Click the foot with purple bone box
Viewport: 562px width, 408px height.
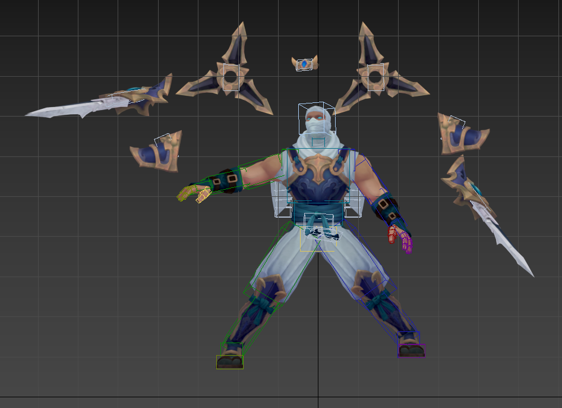tap(412, 350)
